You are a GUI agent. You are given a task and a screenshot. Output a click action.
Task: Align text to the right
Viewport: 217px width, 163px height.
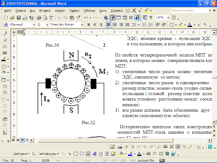[x=121, y=25]
